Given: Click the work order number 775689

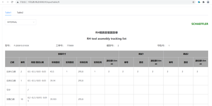Looking at the screenshot, I should [70, 46].
